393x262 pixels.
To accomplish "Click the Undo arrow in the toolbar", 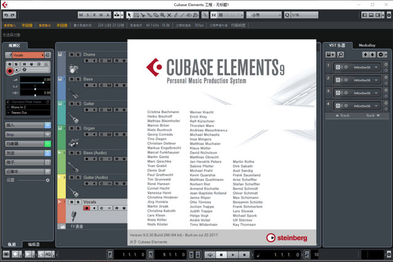I will [6, 15].
